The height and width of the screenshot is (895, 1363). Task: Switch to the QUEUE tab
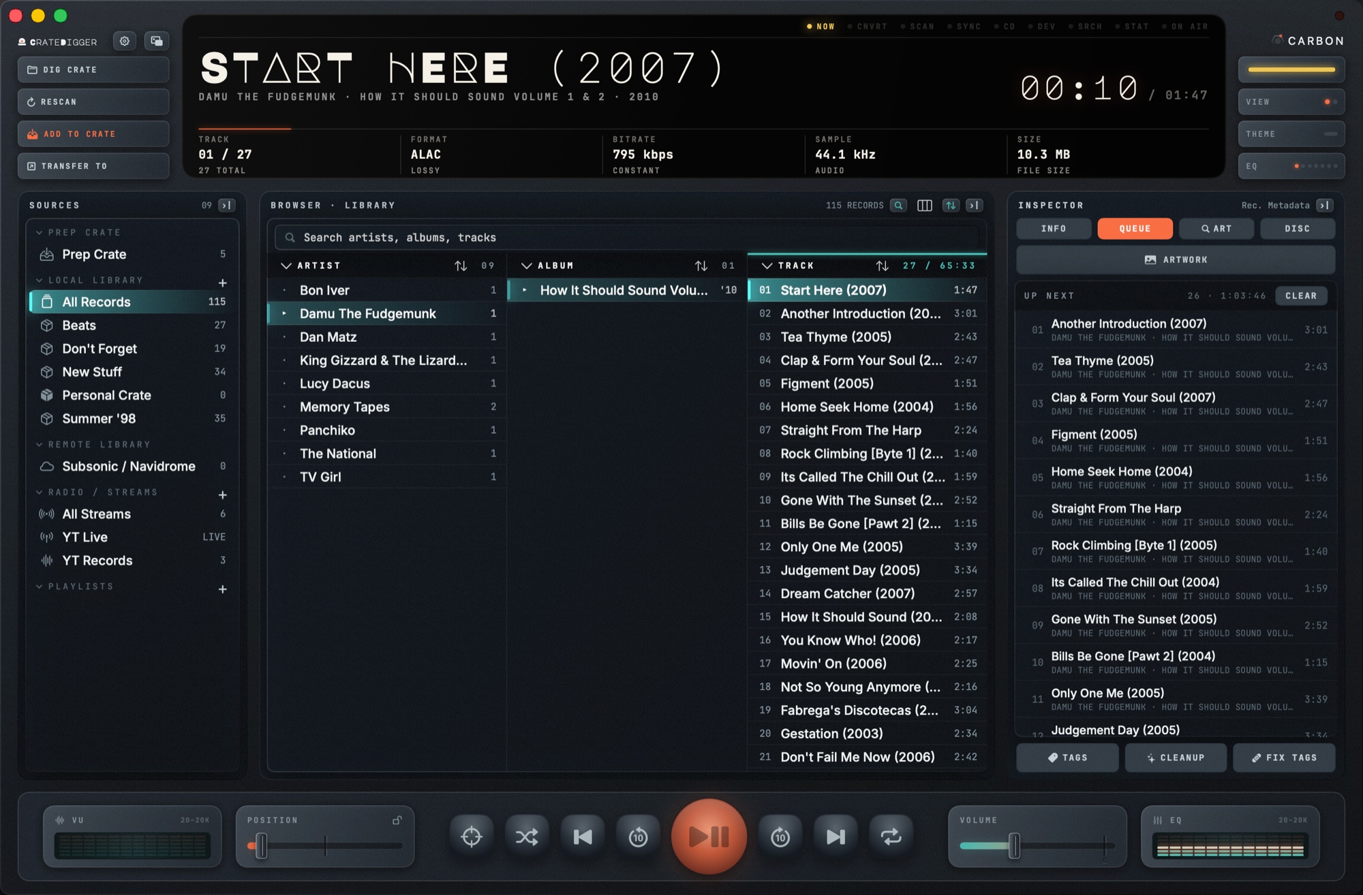[x=1135, y=229]
